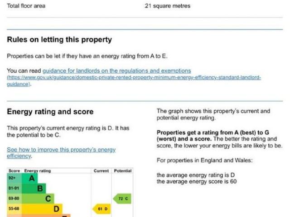This screenshot has height=217, width=290.
Task: Click the 55-68 score range label
Action: tap(14, 208)
